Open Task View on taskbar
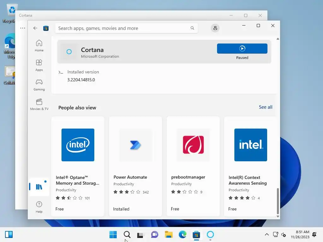 [140, 234]
